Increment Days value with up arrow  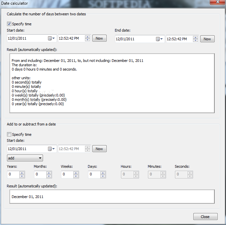click(x=103, y=173)
